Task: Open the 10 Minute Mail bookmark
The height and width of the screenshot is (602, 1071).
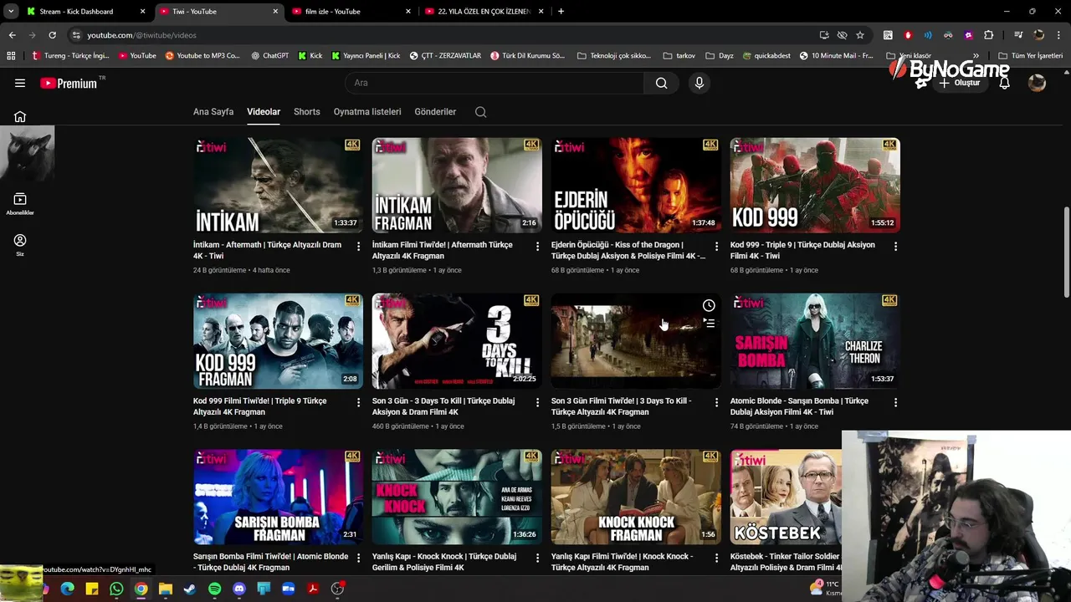Action: coord(836,56)
